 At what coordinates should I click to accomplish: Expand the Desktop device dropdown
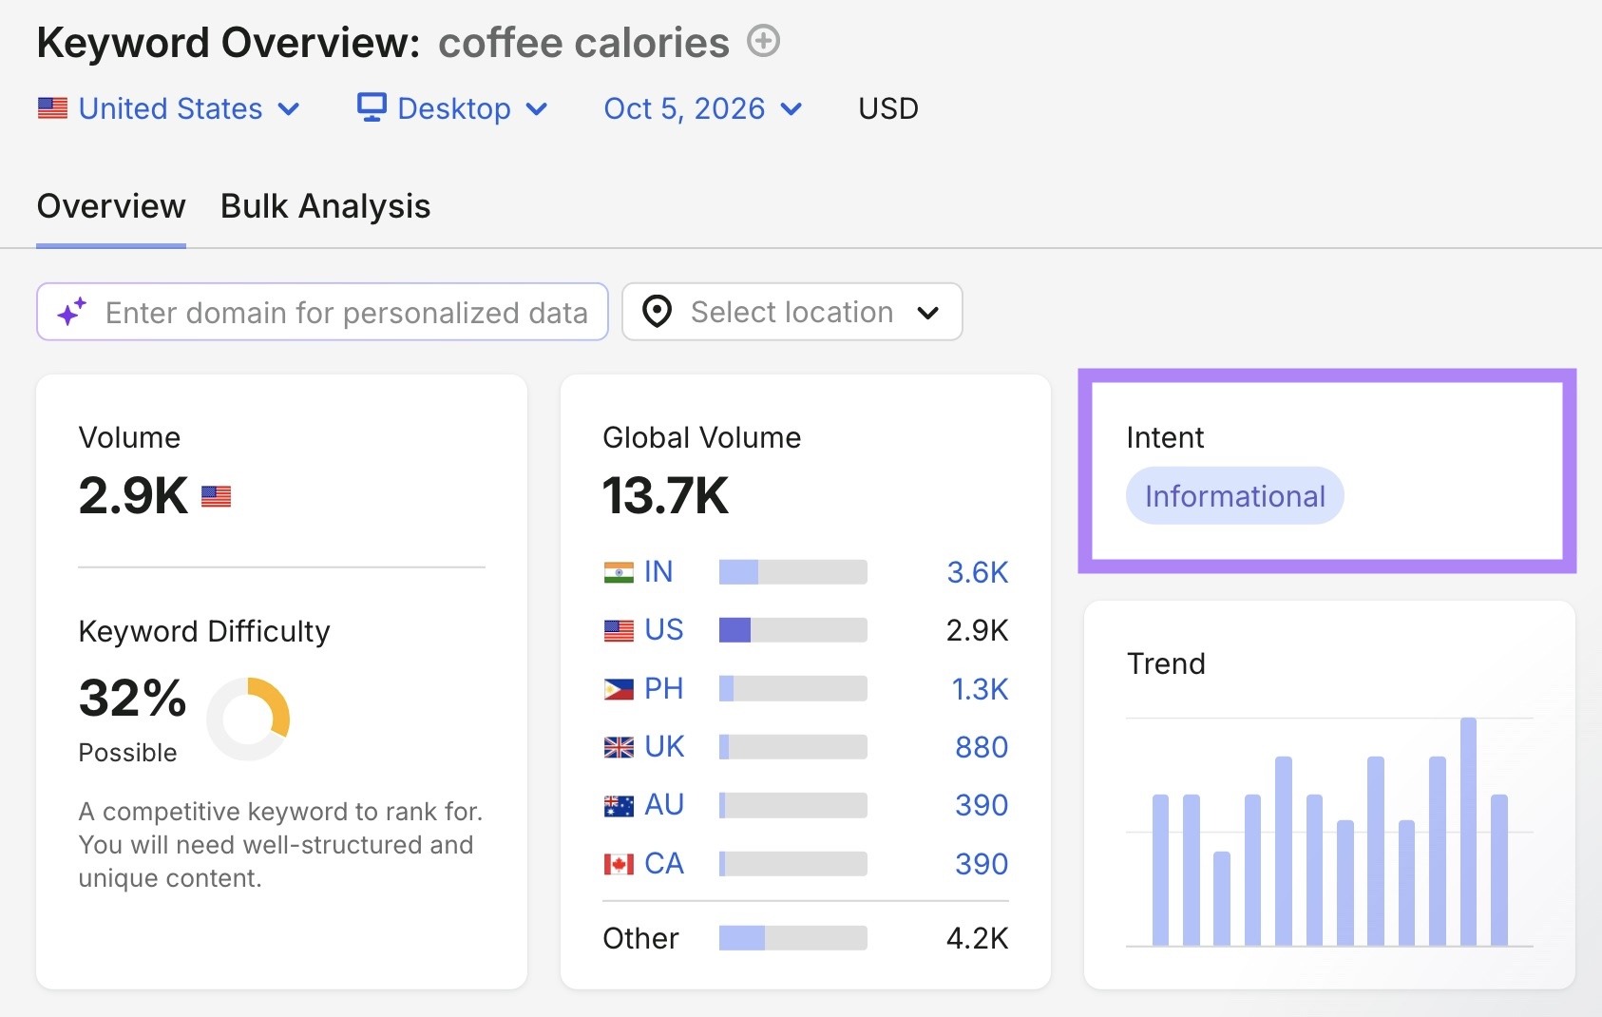point(453,108)
